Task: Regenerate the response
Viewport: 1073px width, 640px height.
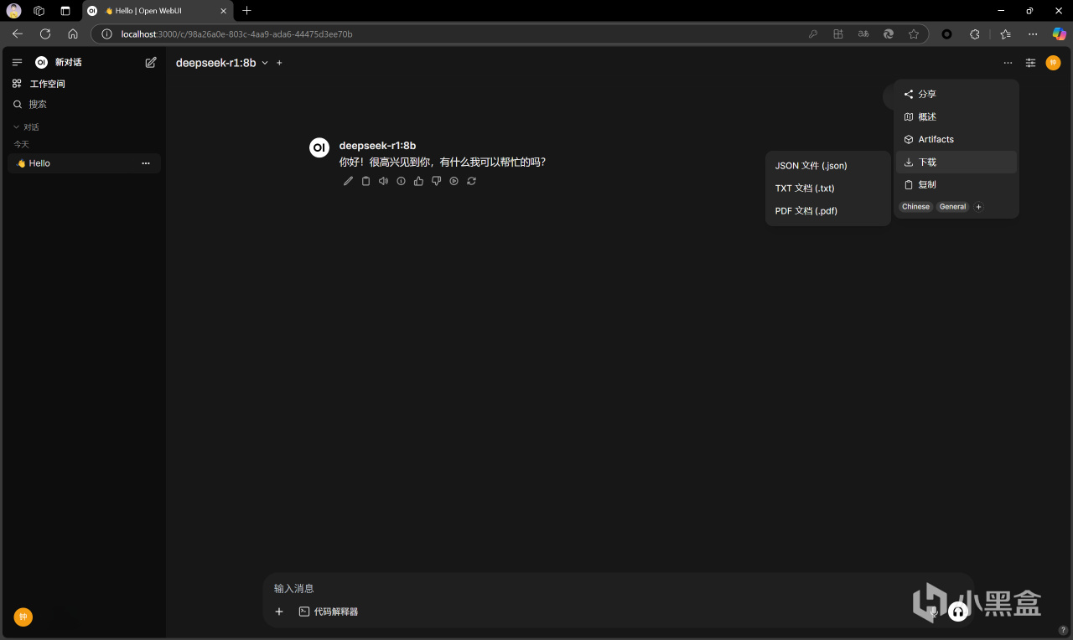Action: 471,181
